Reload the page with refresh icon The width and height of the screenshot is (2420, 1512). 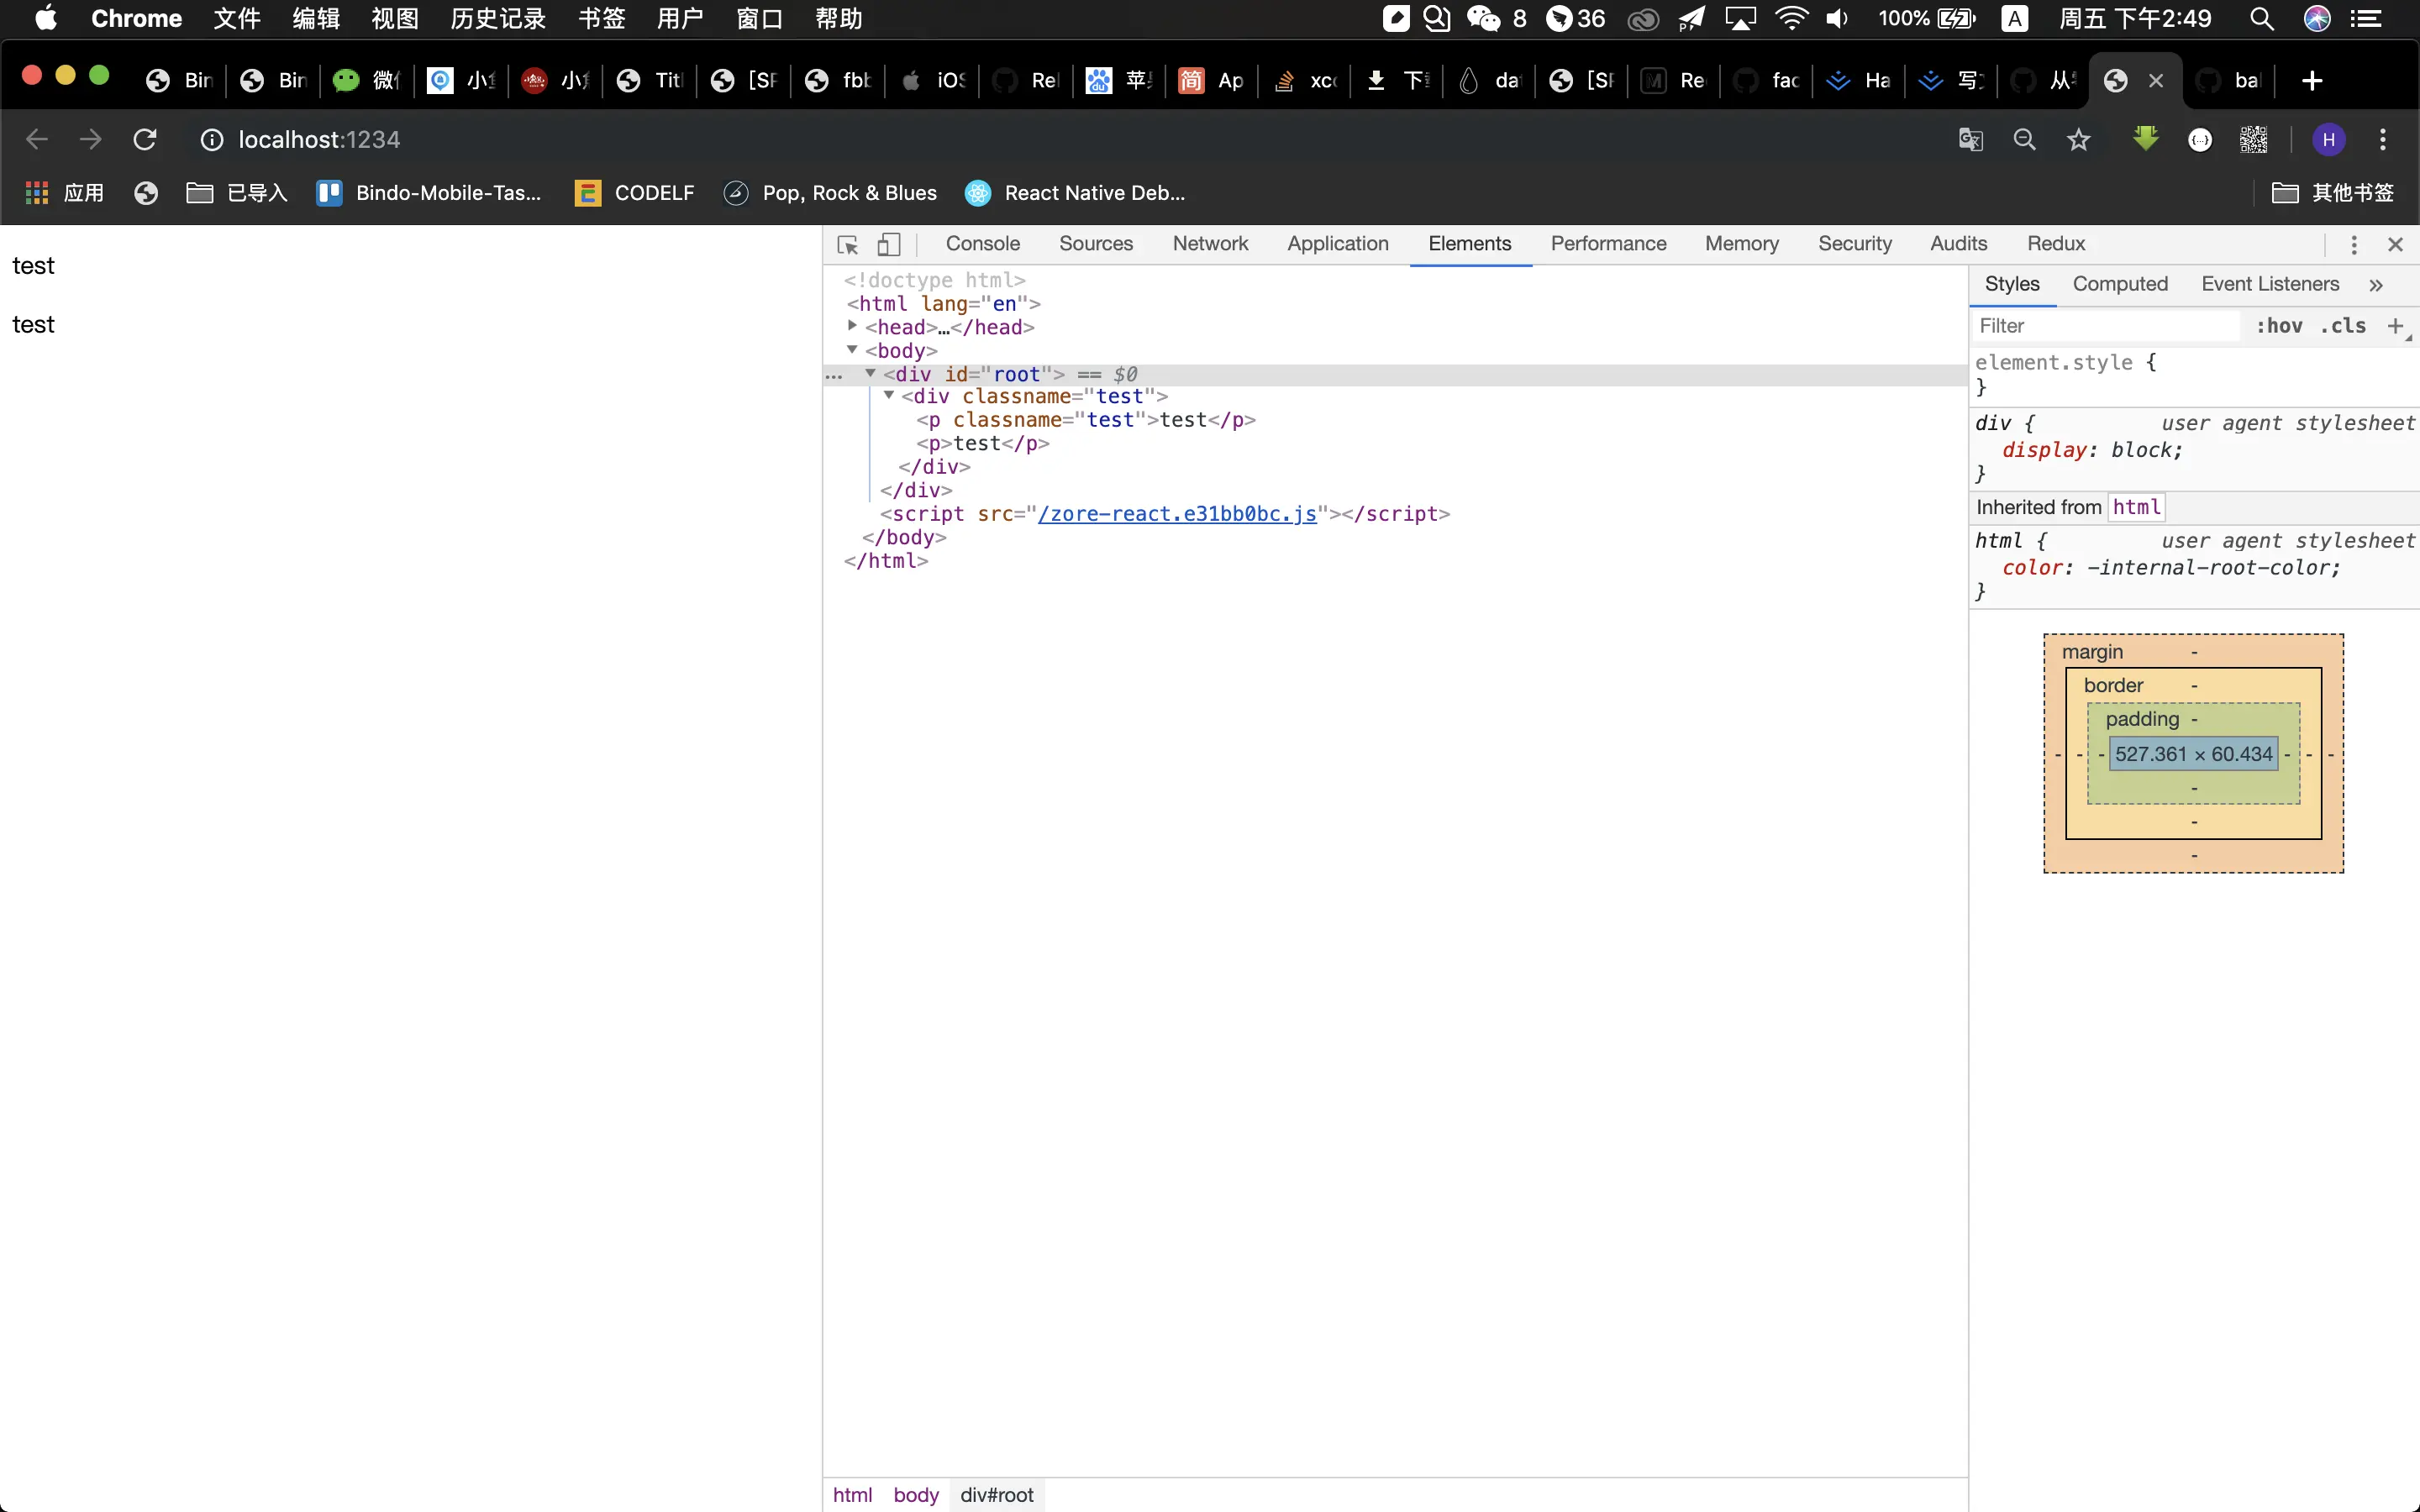(x=145, y=140)
